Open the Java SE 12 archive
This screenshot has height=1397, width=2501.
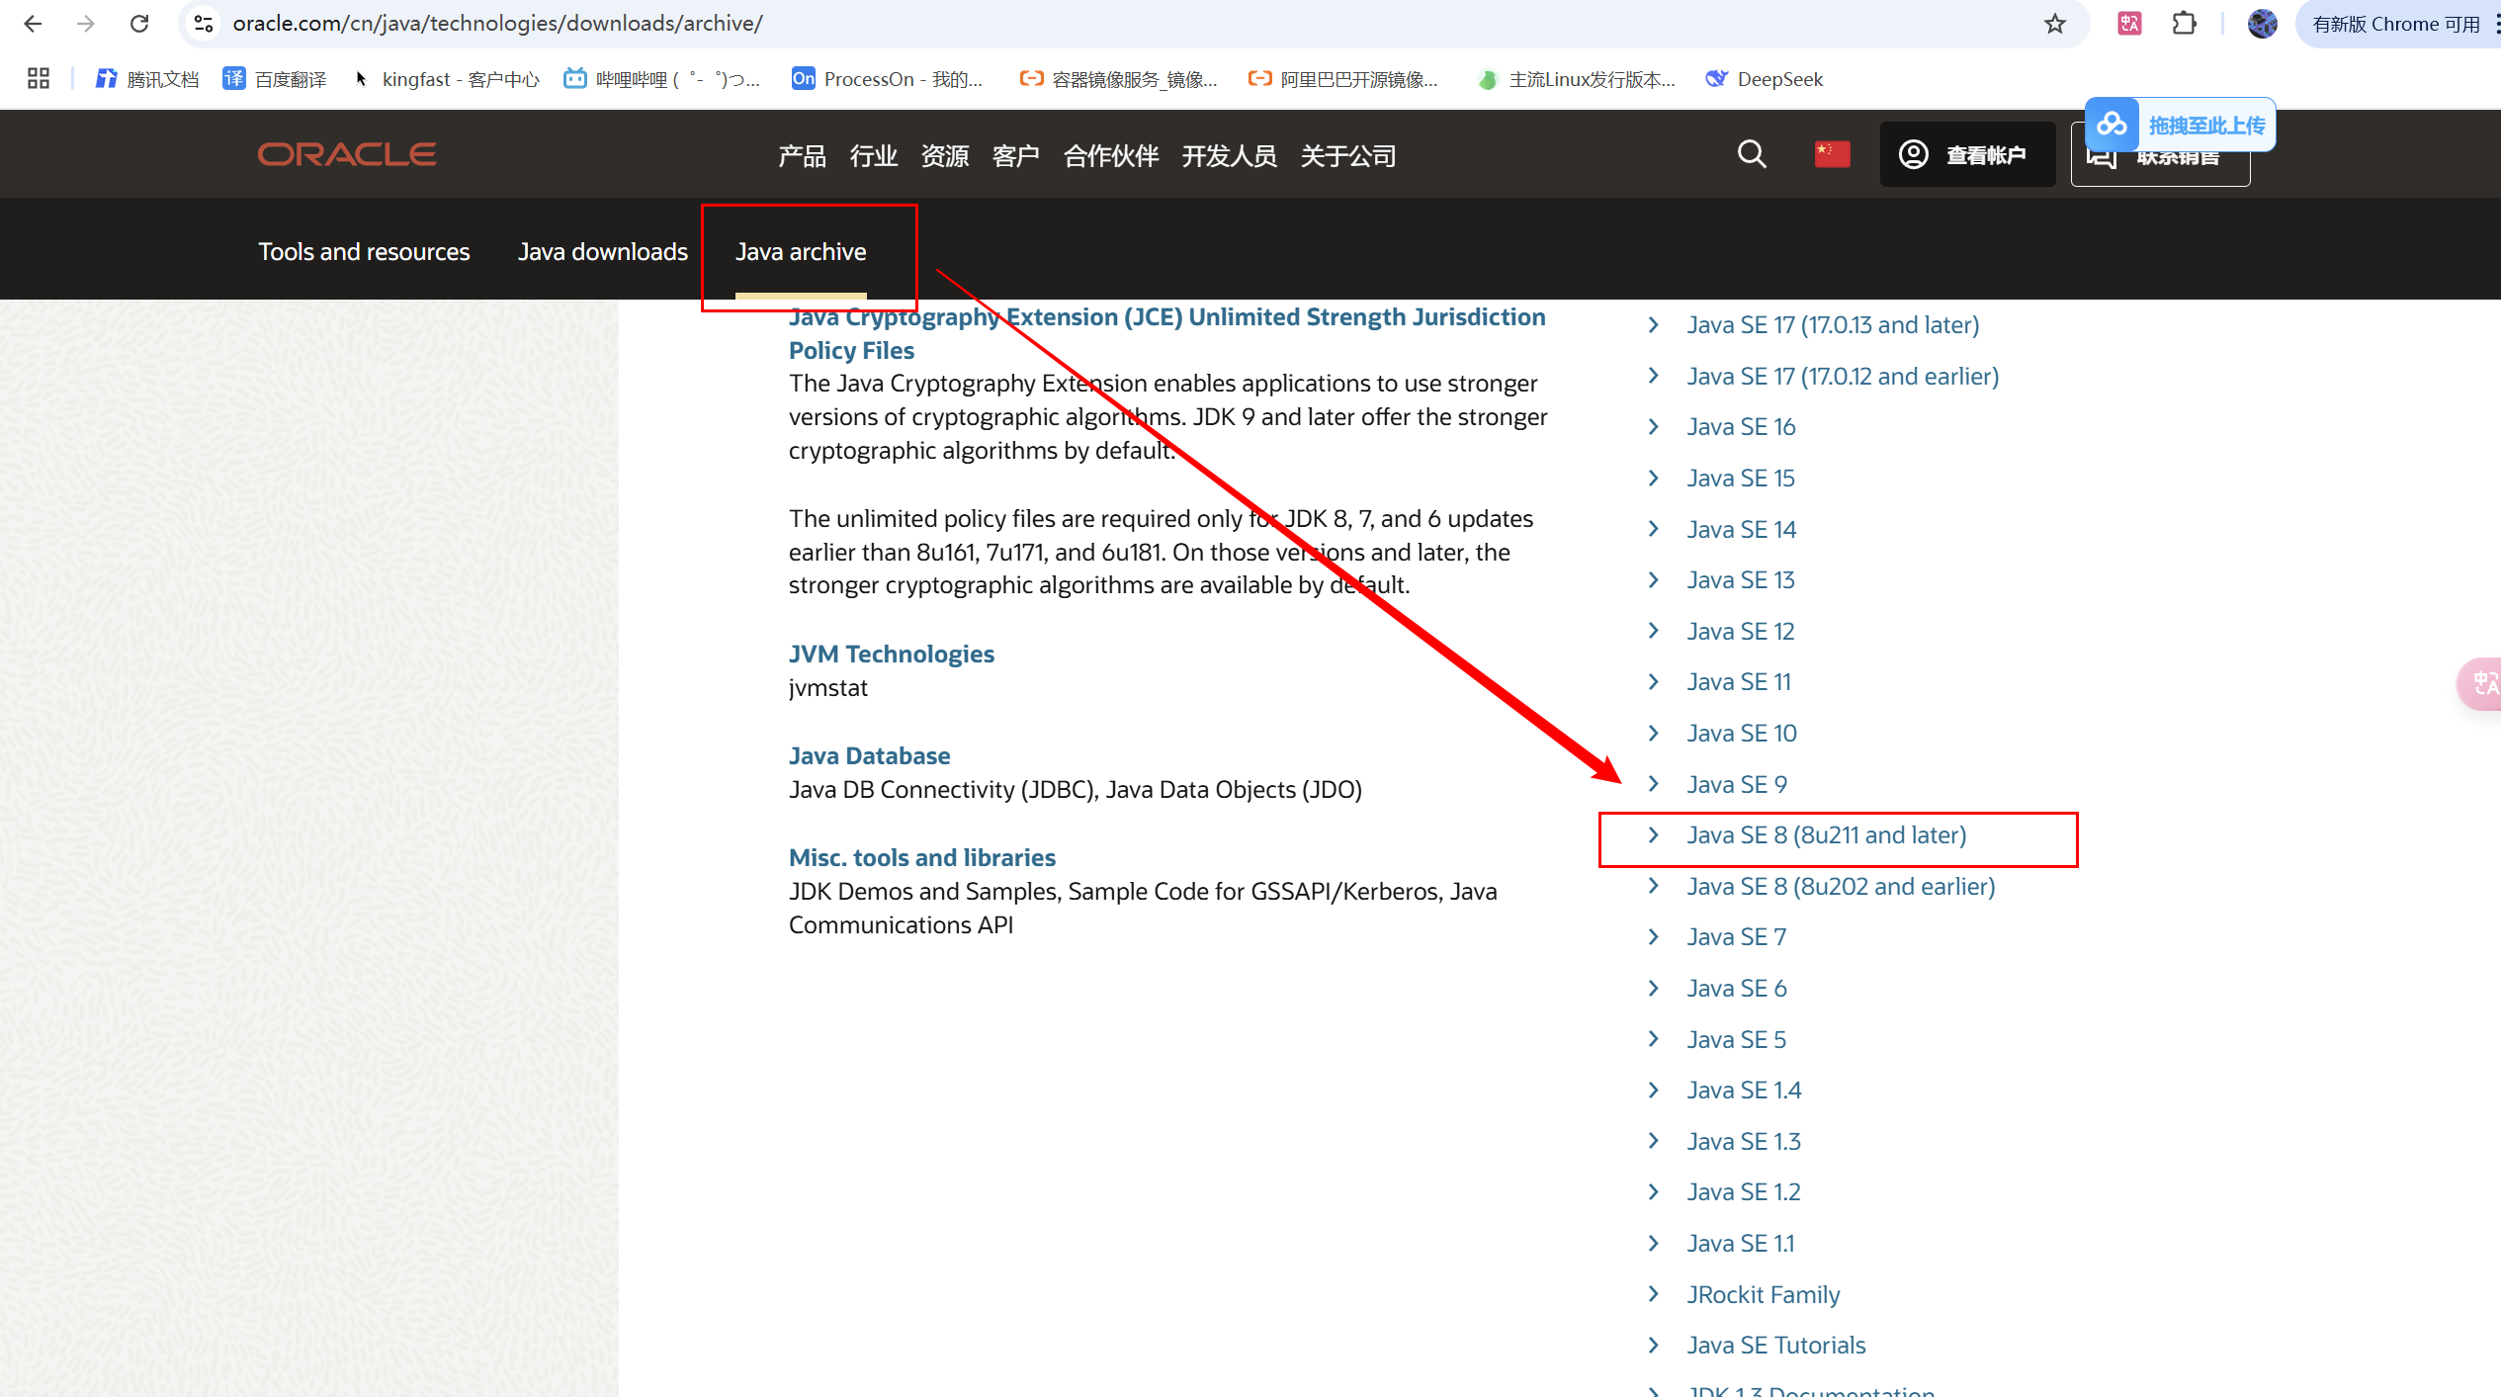[1740, 632]
